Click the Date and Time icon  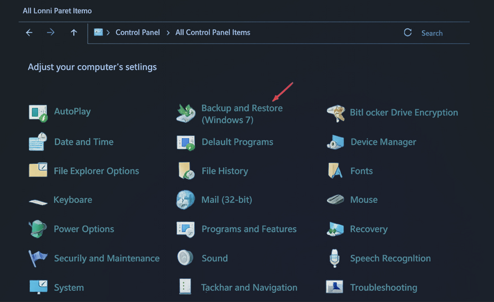click(38, 142)
